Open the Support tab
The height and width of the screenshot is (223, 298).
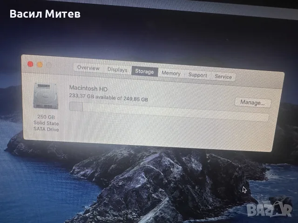coord(197,75)
